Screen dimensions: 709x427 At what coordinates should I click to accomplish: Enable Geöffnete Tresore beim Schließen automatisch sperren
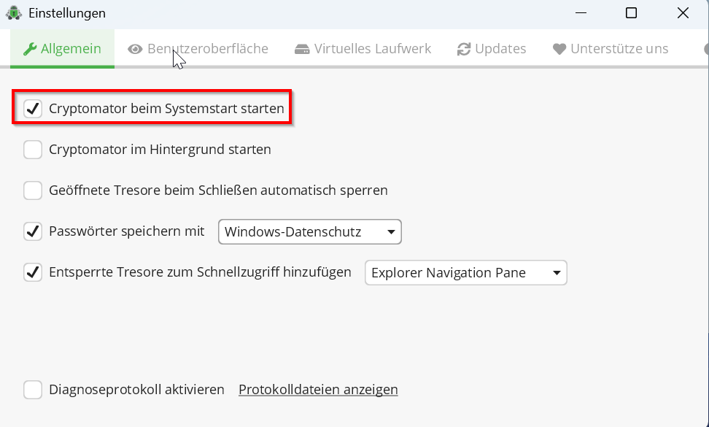[x=32, y=190]
